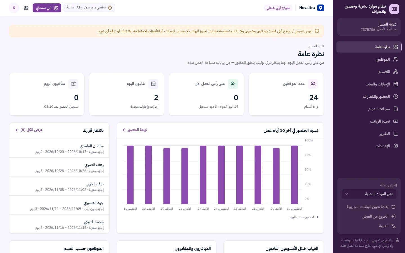Click the سجلات الدوام document icon

click(x=396, y=109)
